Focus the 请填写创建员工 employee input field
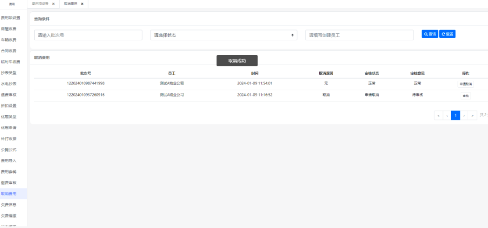The image size is (488, 228). coord(359,35)
